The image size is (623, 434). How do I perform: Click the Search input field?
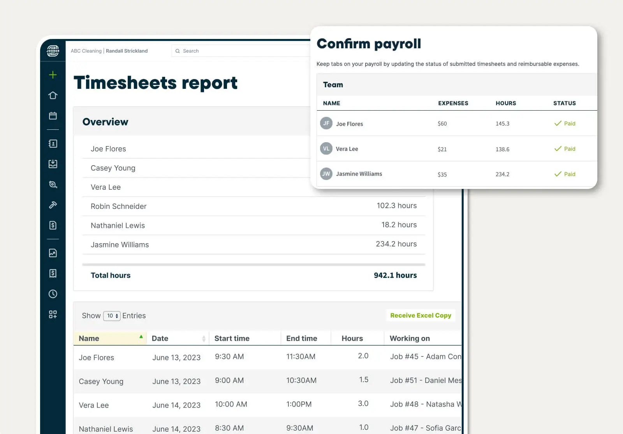click(241, 51)
